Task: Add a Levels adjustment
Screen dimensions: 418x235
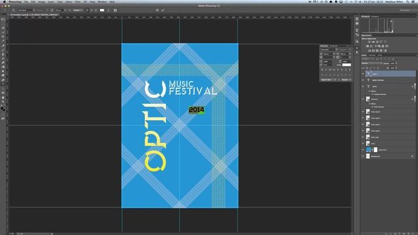Action: pyautogui.click(x=373, y=42)
